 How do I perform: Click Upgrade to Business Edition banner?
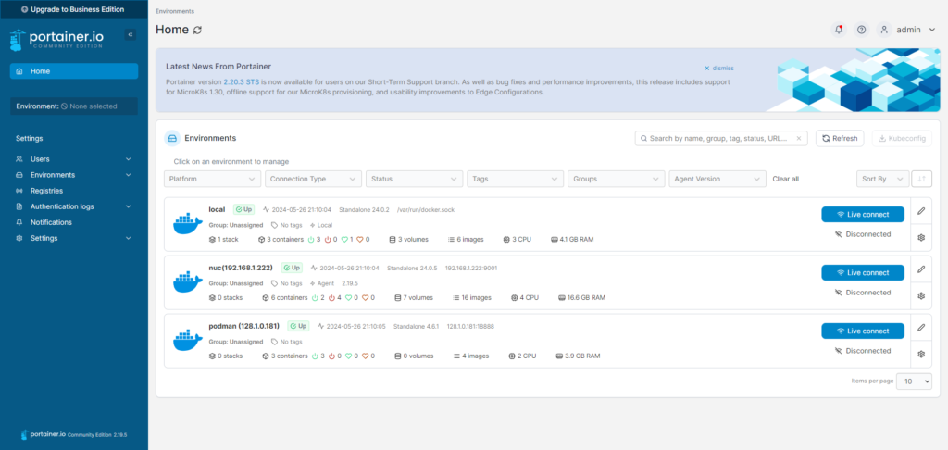(74, 9)
